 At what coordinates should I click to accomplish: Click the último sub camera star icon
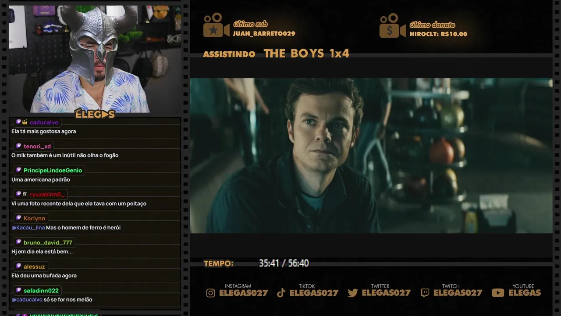click(216, 25)
